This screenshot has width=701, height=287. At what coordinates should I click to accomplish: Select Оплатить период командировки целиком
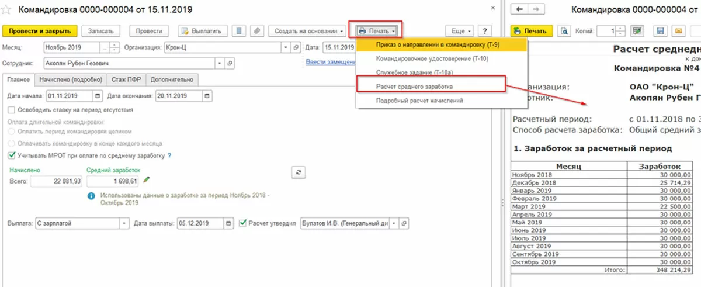click(x=12, y=132)
